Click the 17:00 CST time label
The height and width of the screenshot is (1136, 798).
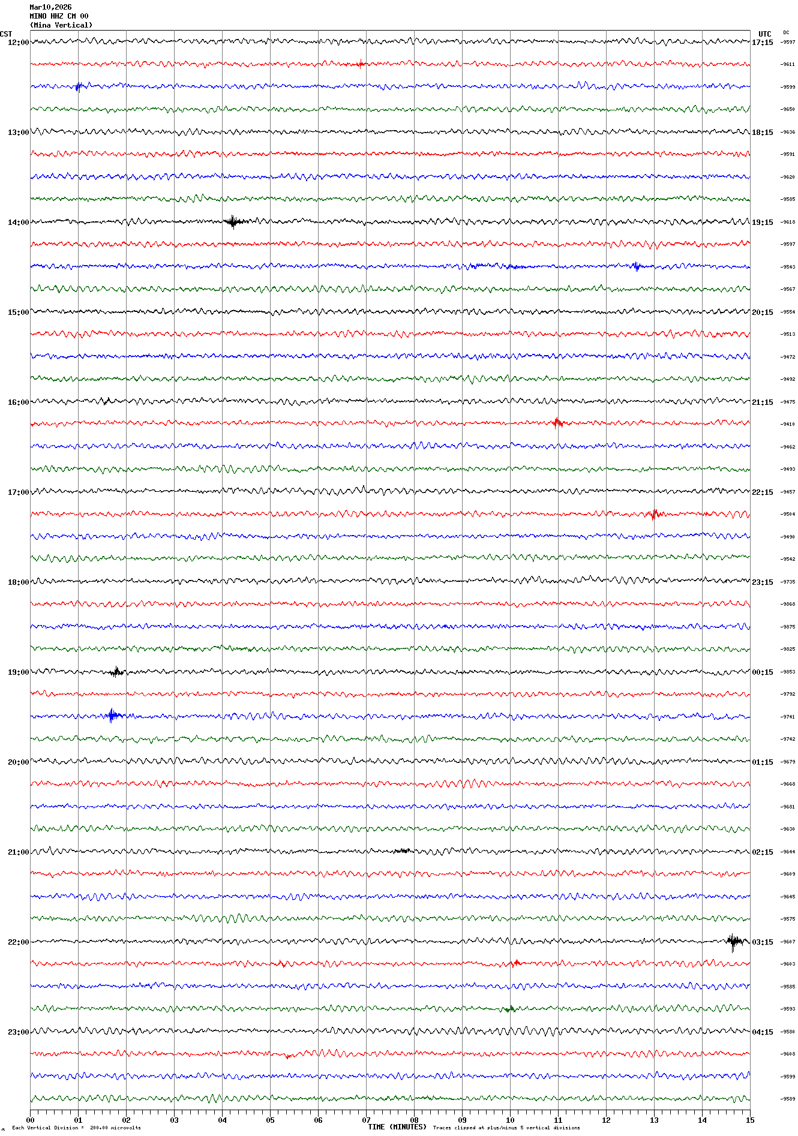point(18,492)
